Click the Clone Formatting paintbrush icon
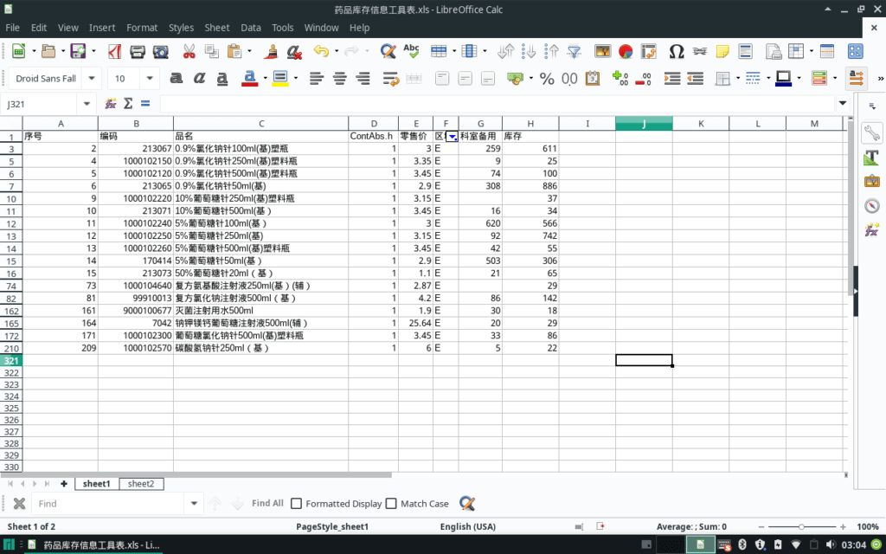886x554 pixels. (x=272, y=52)
